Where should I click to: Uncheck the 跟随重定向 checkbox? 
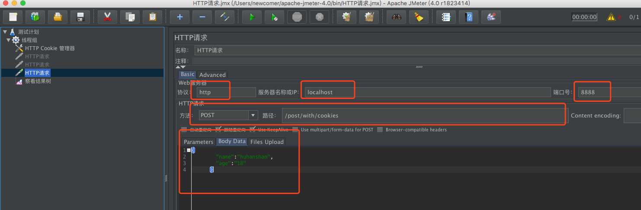click(x=218, y=130)
